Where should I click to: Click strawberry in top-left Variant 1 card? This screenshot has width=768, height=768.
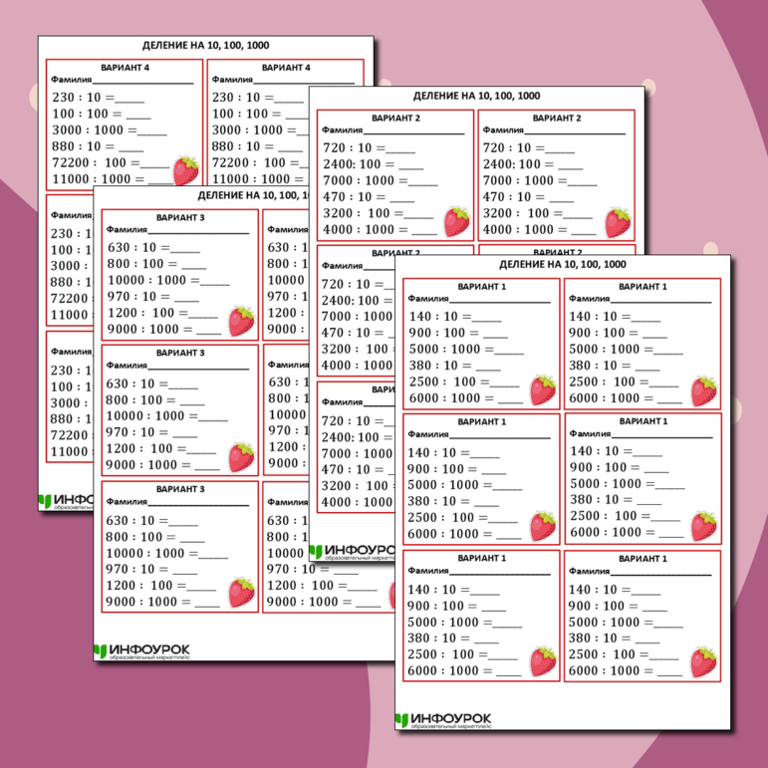point(542,389)
